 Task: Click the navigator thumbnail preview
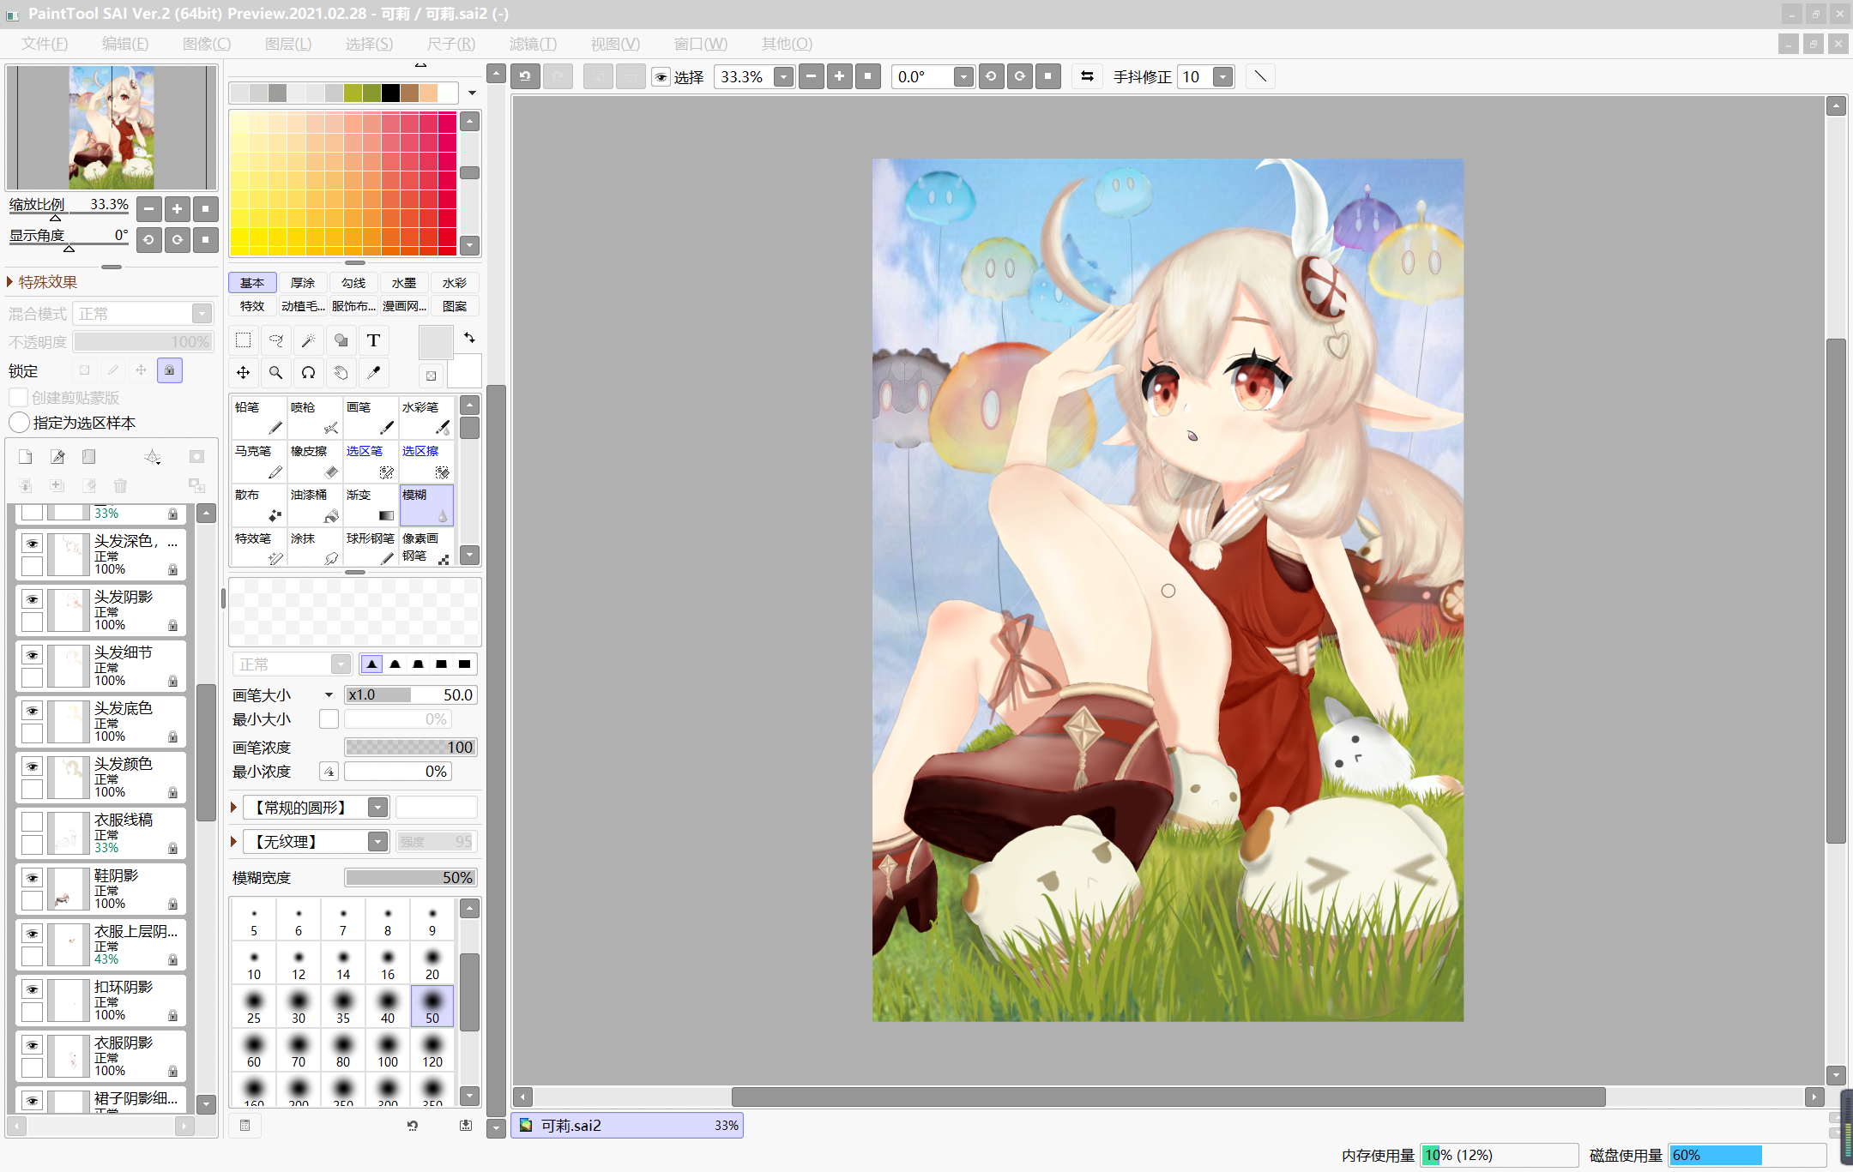(112, 128)
